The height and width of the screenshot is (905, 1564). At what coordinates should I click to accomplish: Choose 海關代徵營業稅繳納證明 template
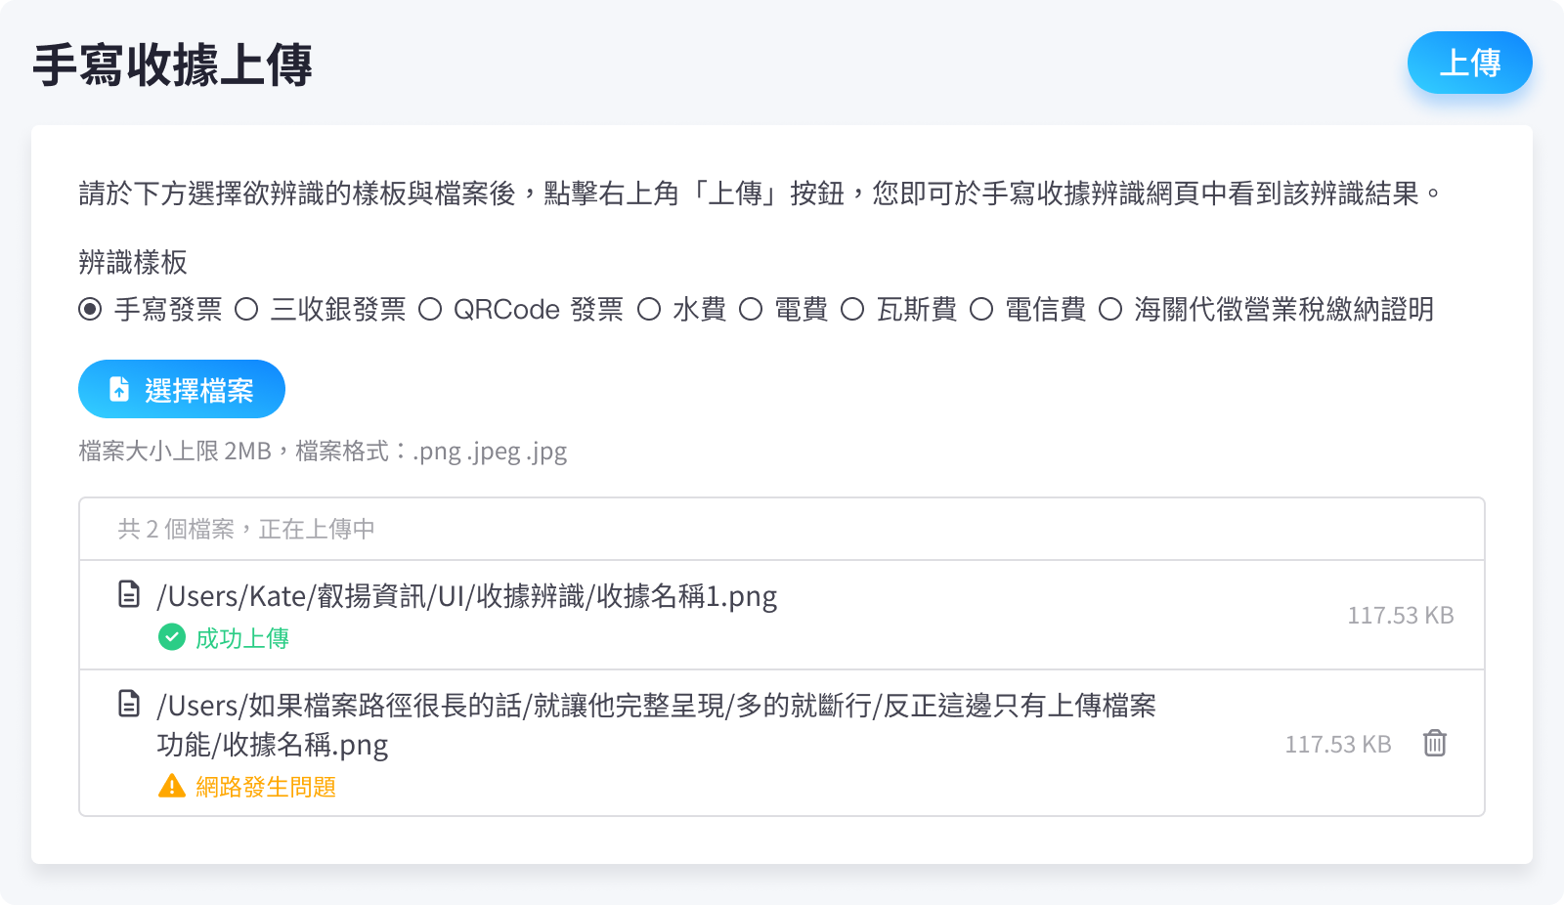[x=1110, y=310]
